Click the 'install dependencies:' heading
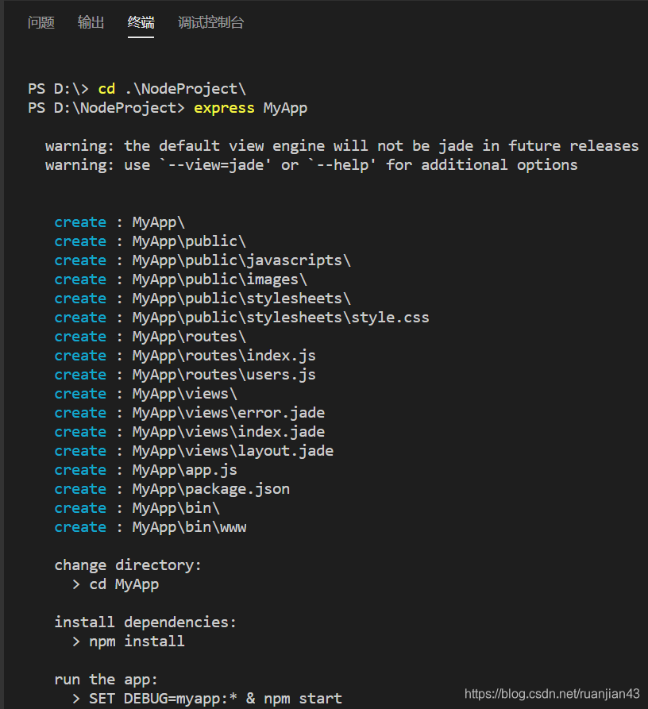Screen dimensions: 648x709 (x=145, y=622)
